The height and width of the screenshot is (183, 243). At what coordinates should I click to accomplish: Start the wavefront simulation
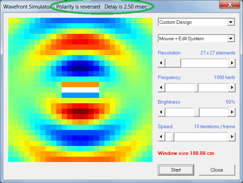click(x=176, y=170)
